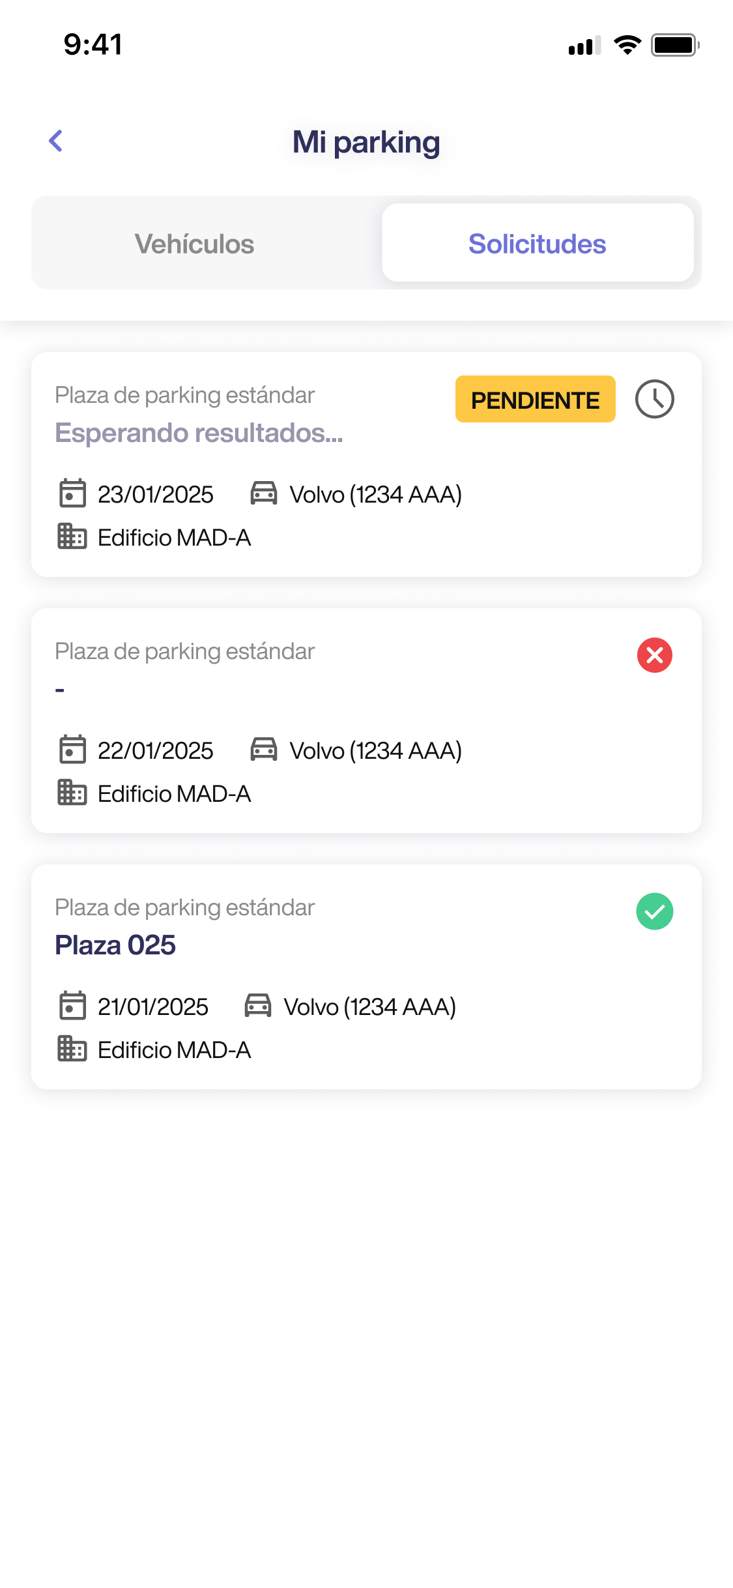Tap building icon on the pending request

coord(72,537)
